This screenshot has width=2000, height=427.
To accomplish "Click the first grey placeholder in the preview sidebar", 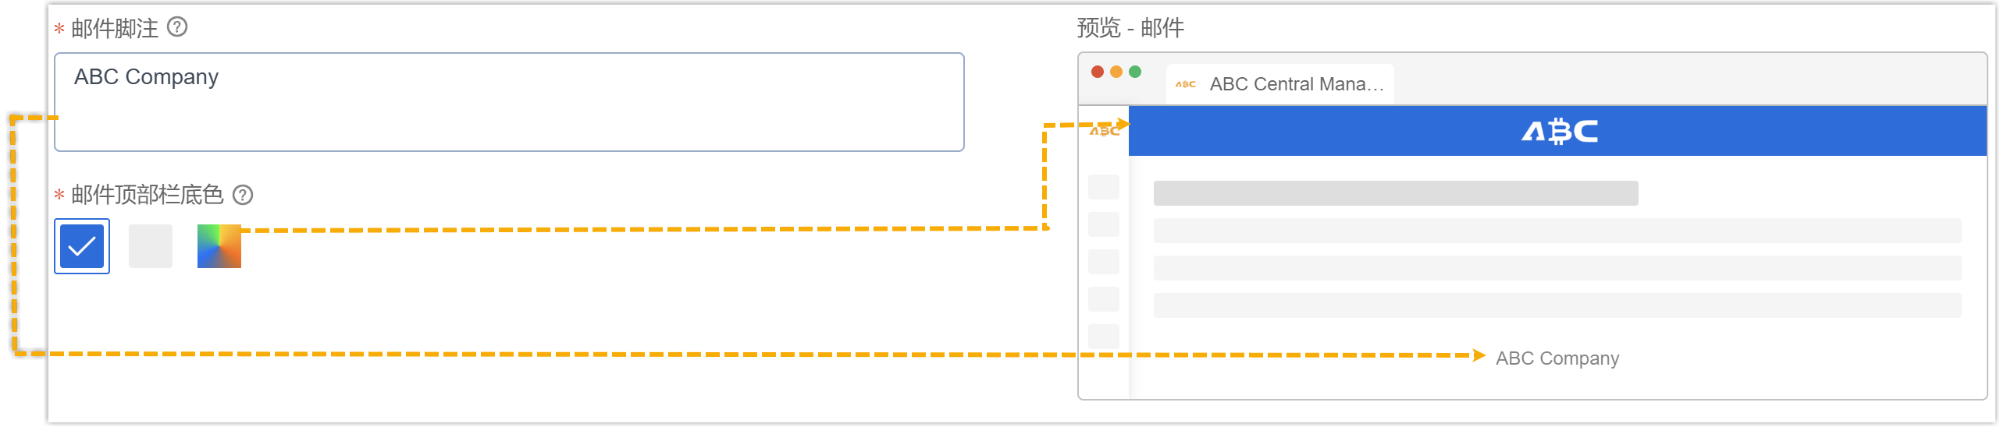I will click(1104, 187).
